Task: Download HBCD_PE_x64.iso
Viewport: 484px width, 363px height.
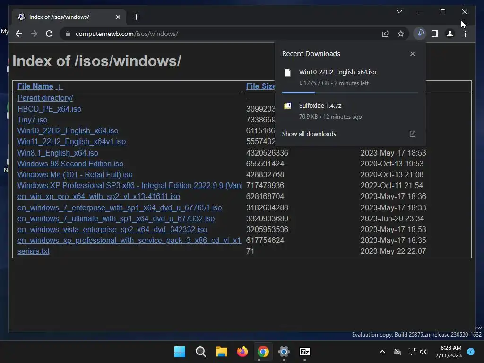Action: (x=49, y=109)
